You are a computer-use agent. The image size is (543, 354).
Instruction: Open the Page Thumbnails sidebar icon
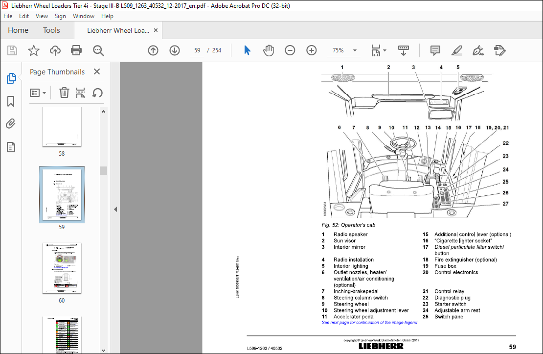click(11, 78)
